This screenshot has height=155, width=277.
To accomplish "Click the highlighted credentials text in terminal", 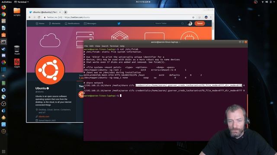I will (189, 85).
